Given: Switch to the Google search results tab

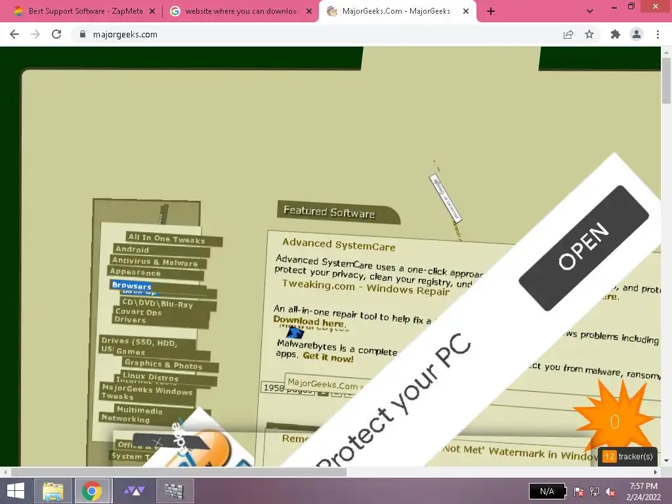Looking at the screenshot, I should pyautogui.click(x=241, y=11).
